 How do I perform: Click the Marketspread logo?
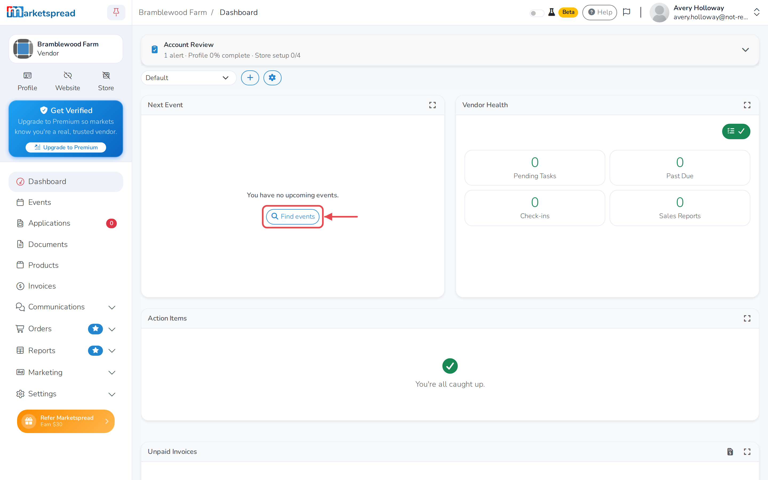pyautogui.click(x=41, y=13)
